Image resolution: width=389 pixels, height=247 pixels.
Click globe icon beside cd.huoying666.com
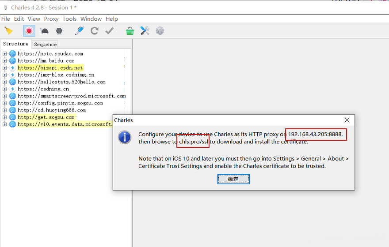[x=12, y=110]
